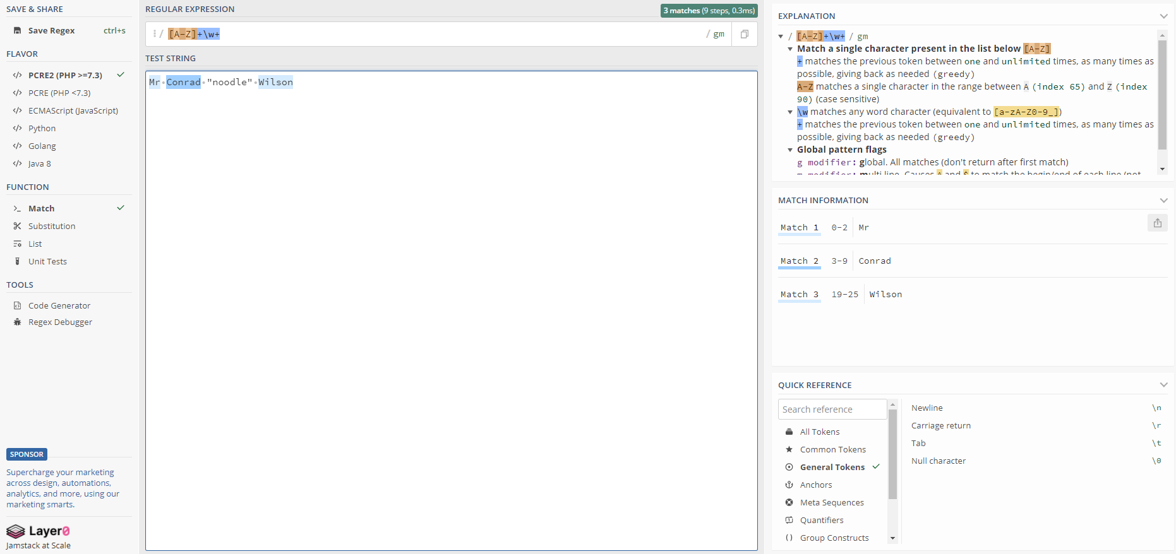
Task: Click the Match function terminal icon
Action: (17, 208)
